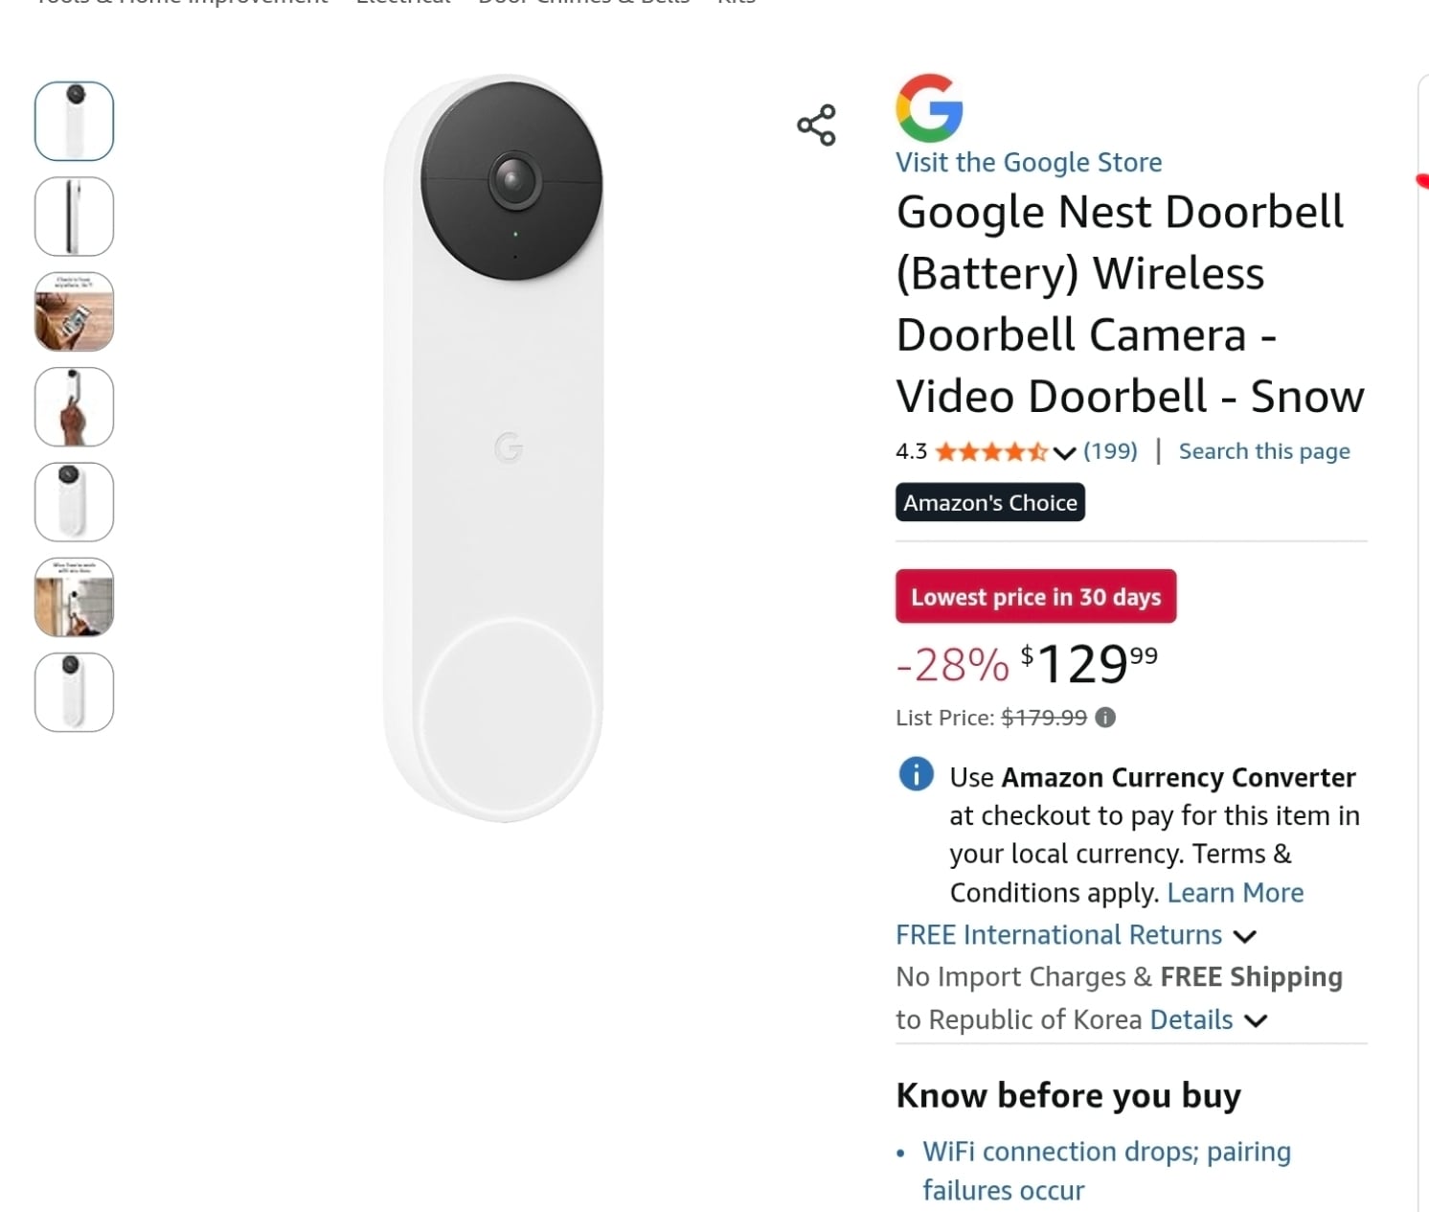Screen dimensions: 1429x1212
Task: Select the first front-view doorbell thumbnail
Action: (74, 121)
